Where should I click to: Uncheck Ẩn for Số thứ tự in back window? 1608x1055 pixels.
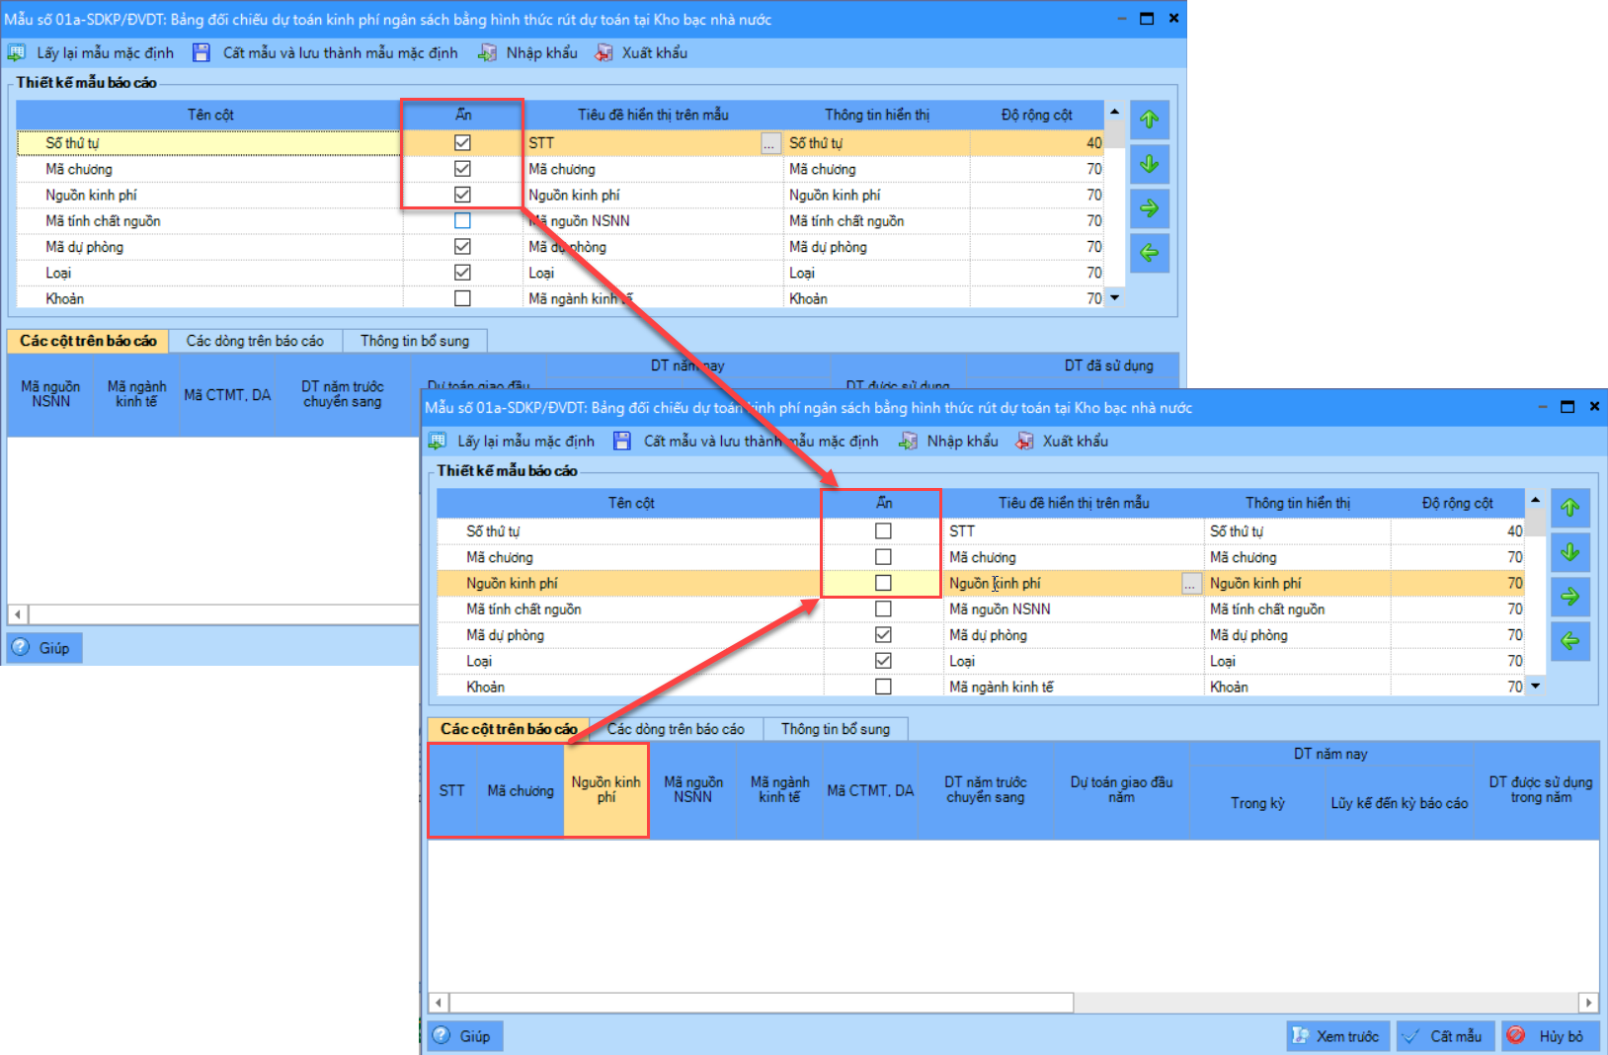tap(462, 142)
